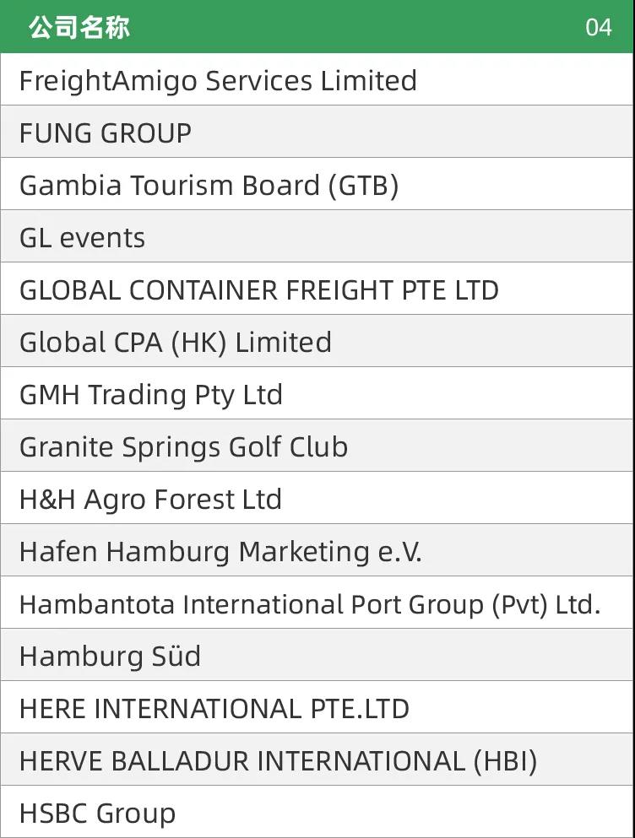Open the GL events row
The height and width of the screenshot is (838, 635).
pyautogui.click(x=317, y=236)
